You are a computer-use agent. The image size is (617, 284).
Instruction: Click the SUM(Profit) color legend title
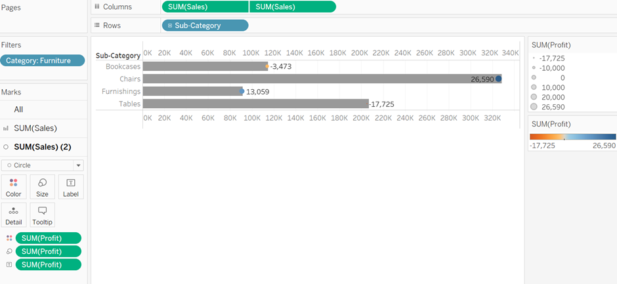[x=551, y=125]
